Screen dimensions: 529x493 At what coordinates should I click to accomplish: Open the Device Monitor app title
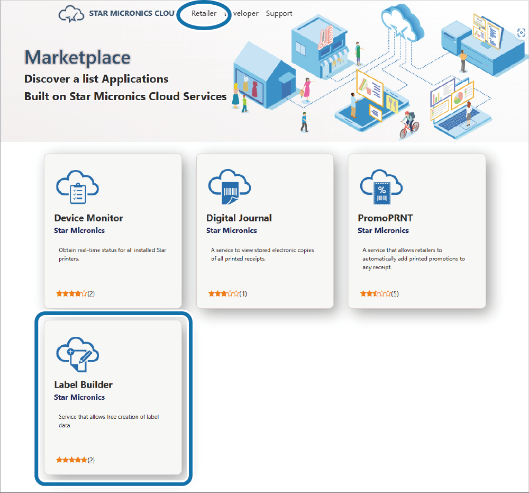coord(88,218)
